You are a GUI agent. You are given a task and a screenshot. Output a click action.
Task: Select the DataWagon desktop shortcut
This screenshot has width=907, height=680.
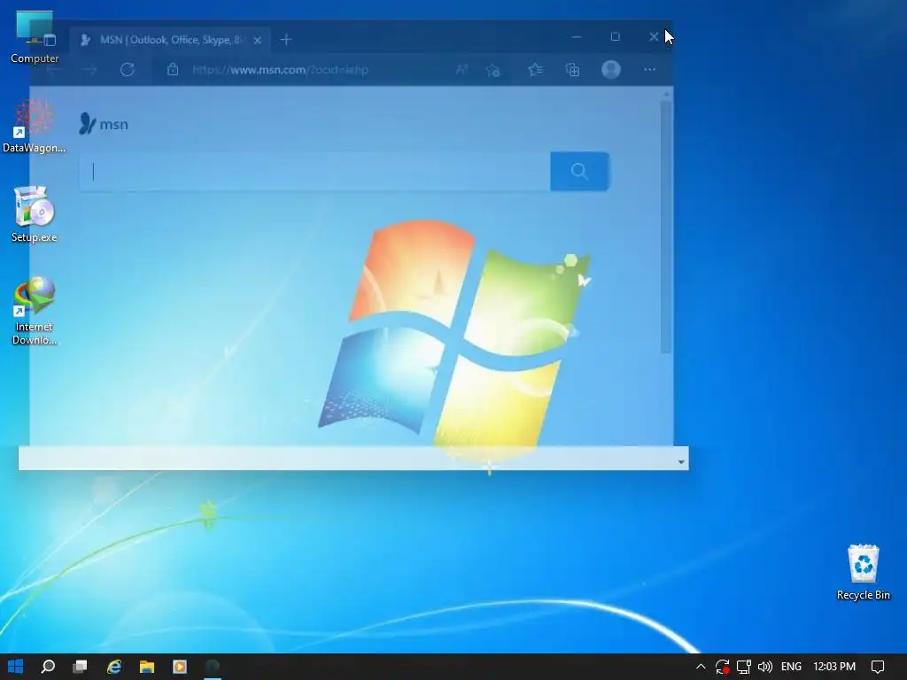[35, 126]
